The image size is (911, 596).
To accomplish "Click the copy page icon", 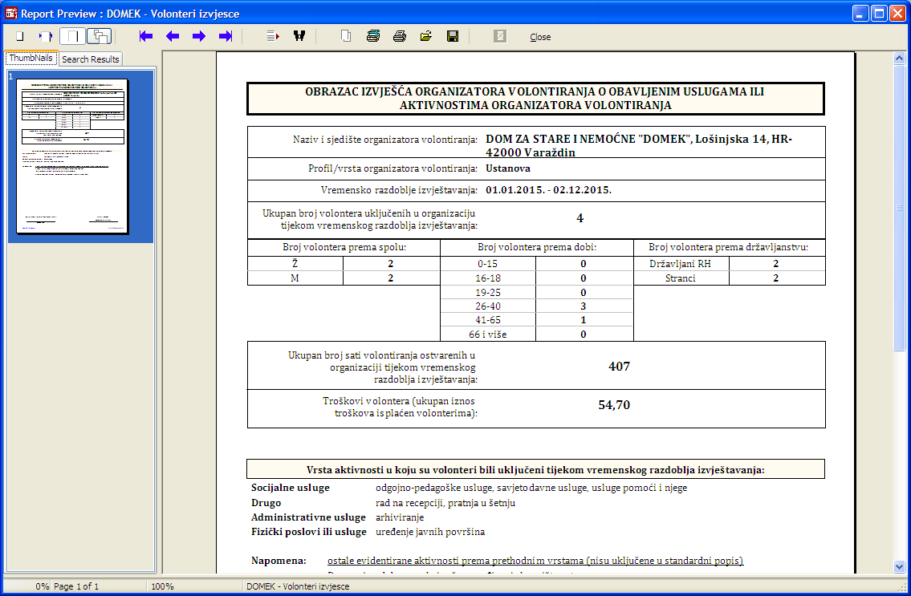I will point(346,36).
